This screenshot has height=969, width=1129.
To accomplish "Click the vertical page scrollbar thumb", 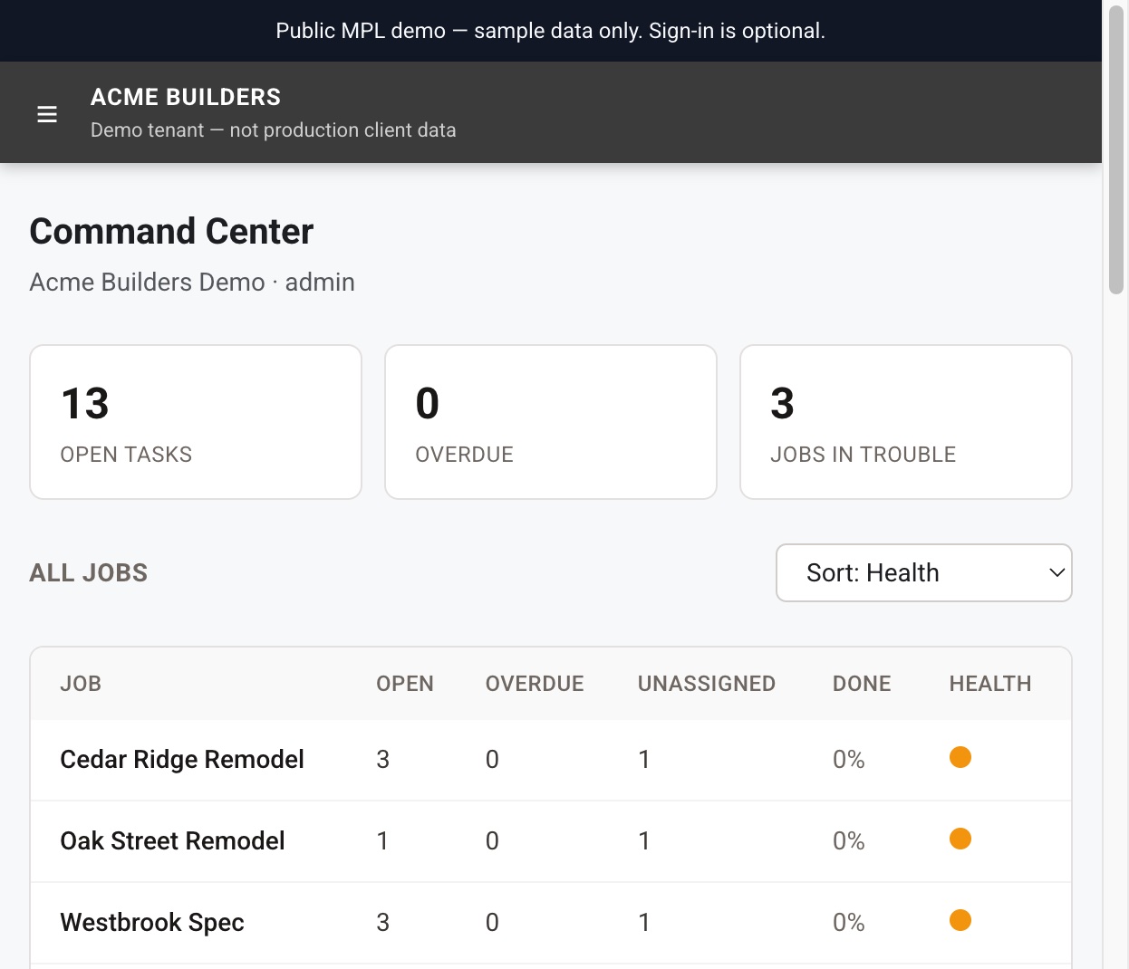I will [1116, 149].
